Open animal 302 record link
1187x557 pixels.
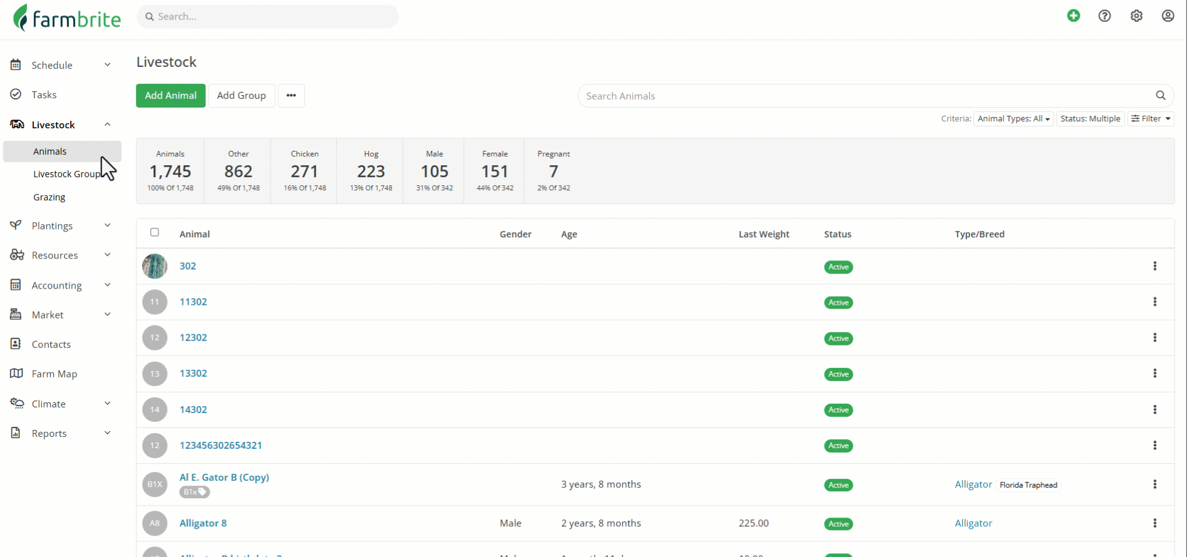click(188, 266)
